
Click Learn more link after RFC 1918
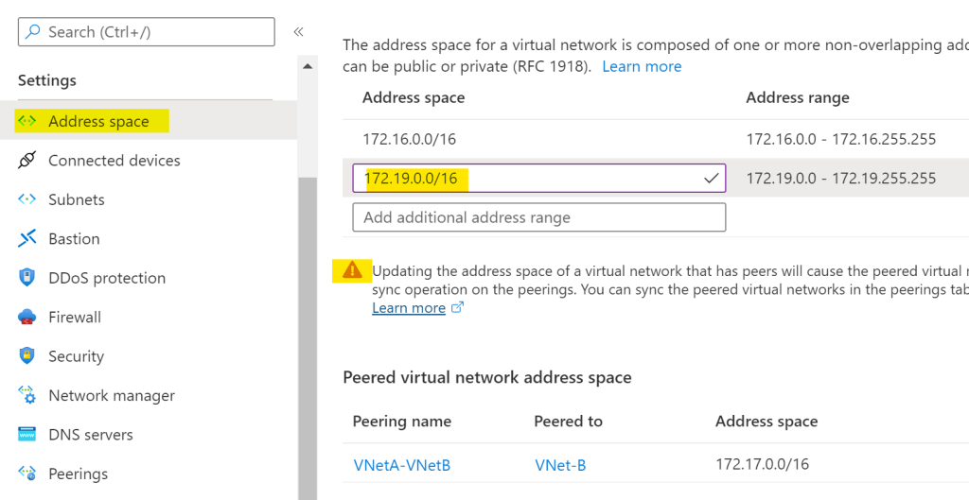tap(642, 66)
